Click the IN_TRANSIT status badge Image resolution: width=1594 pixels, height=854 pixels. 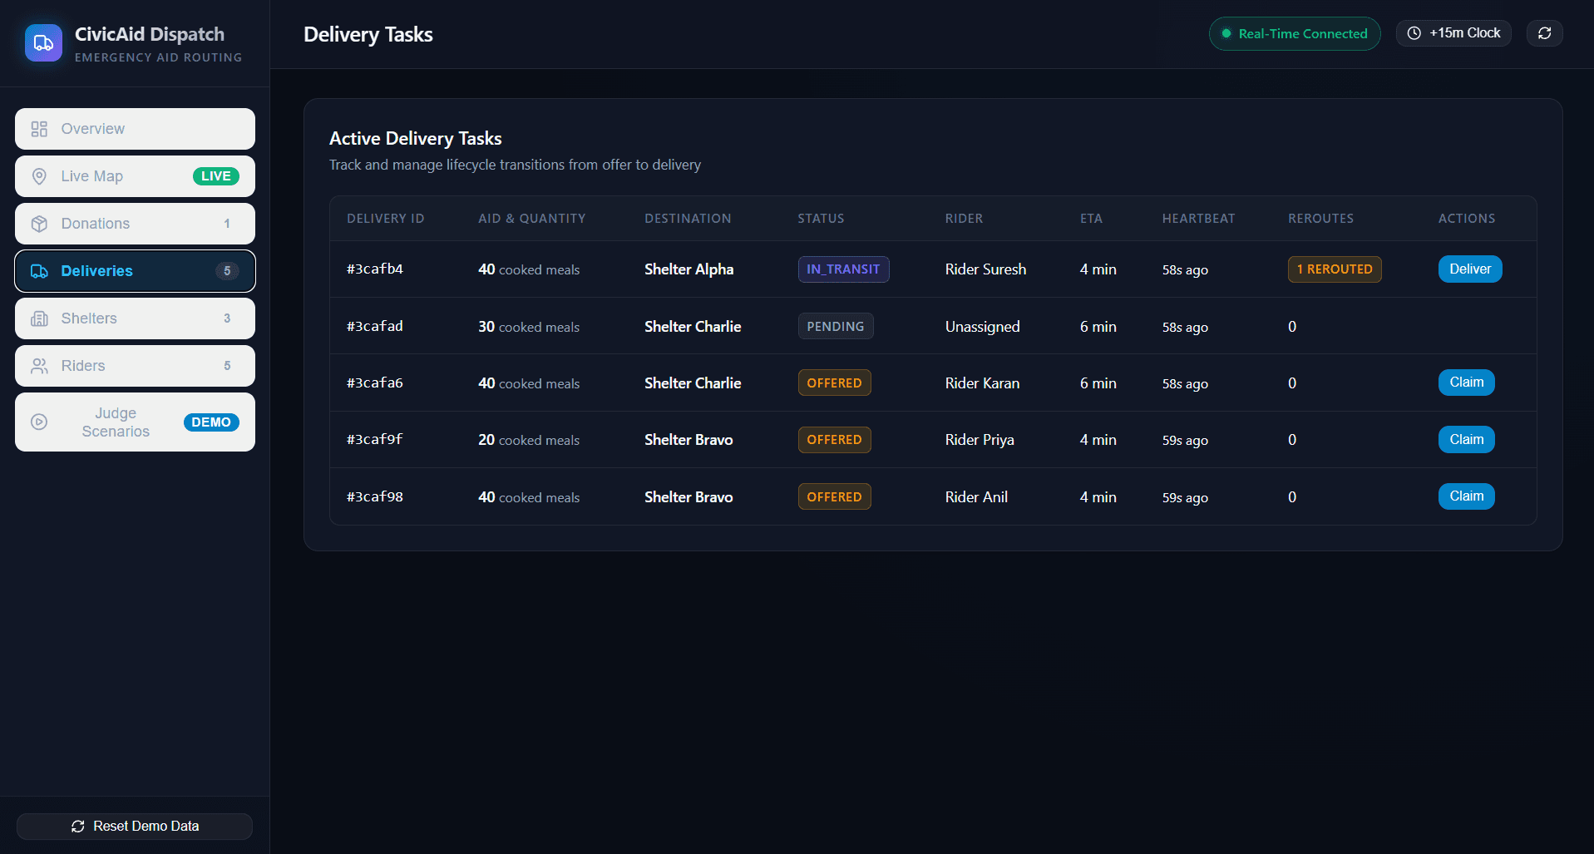843,269
